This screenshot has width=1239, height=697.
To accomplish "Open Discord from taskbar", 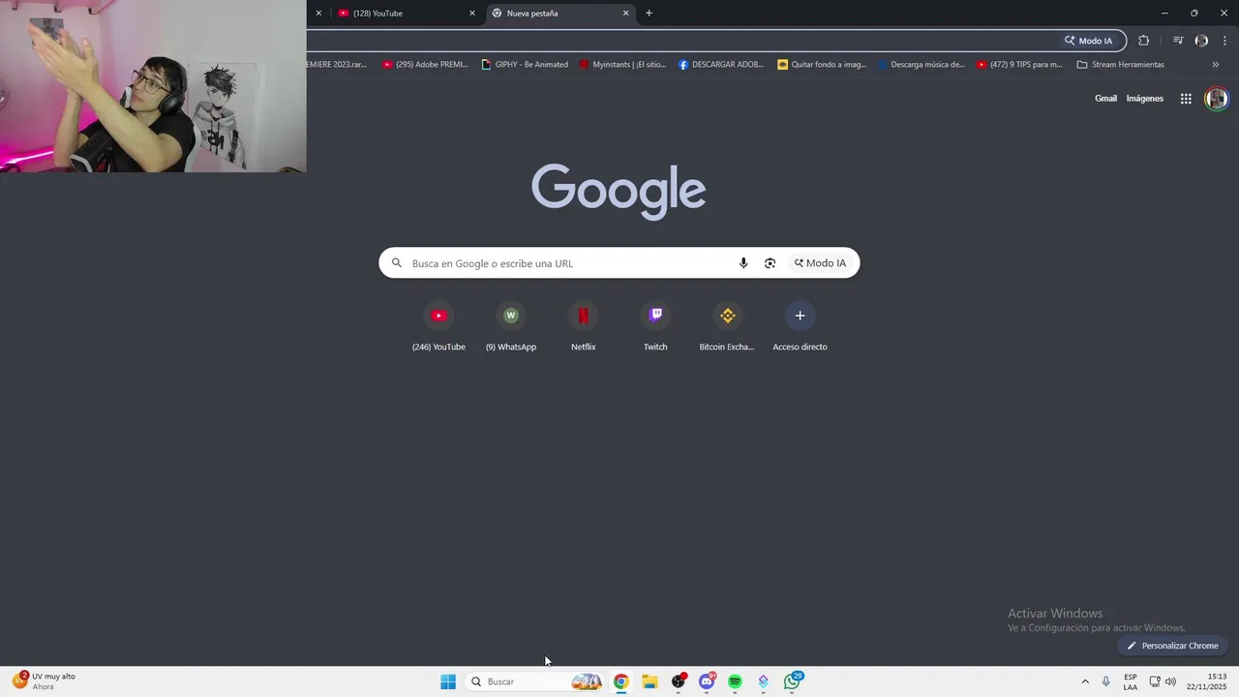I will click(707, 682).
